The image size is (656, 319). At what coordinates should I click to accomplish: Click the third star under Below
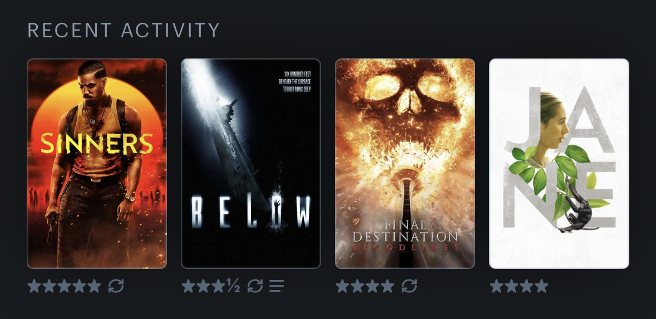218,286
